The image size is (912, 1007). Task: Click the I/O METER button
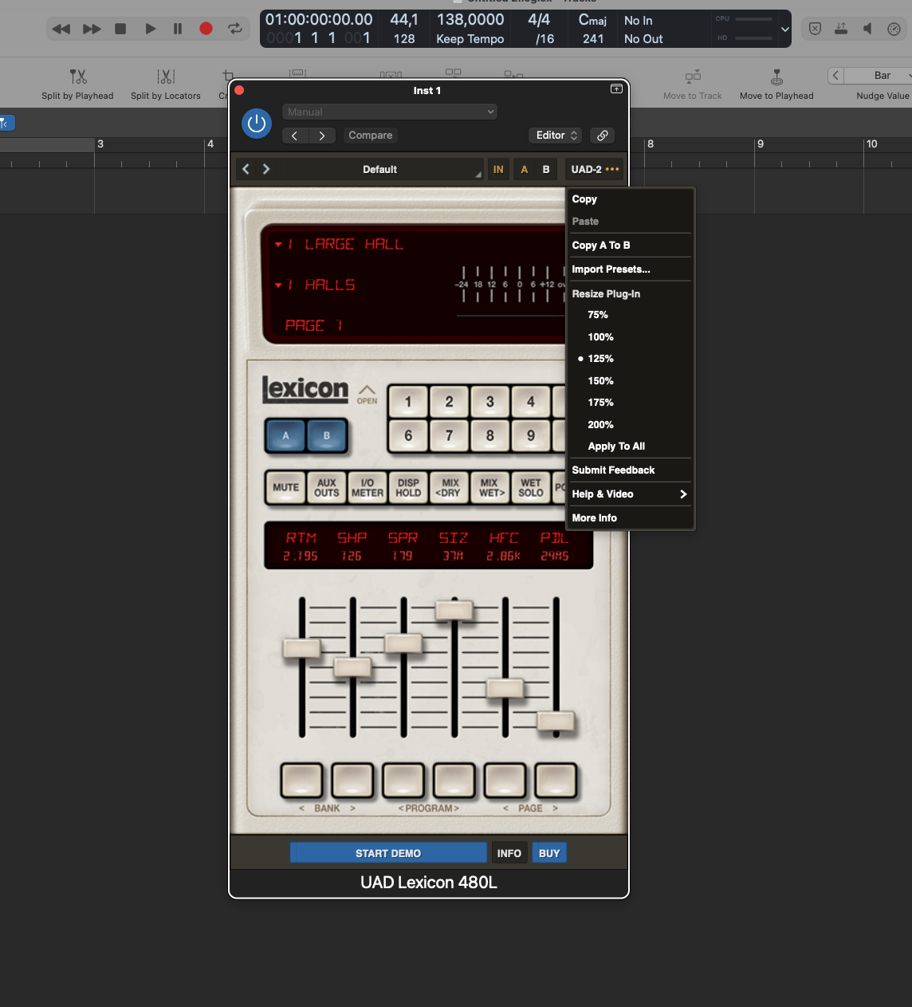[x=368, y=487]
